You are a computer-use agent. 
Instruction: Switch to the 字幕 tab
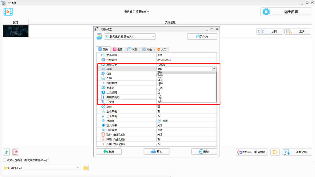(132, 49)
